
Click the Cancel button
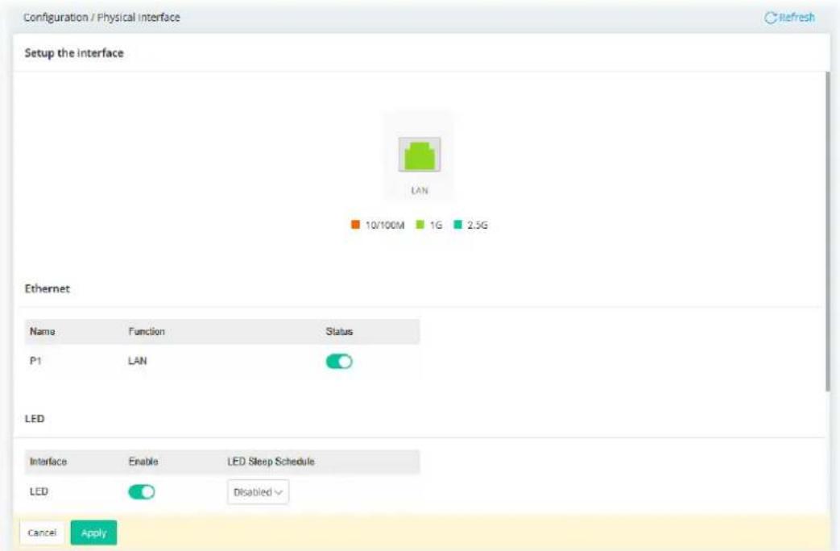coord(42,532)
